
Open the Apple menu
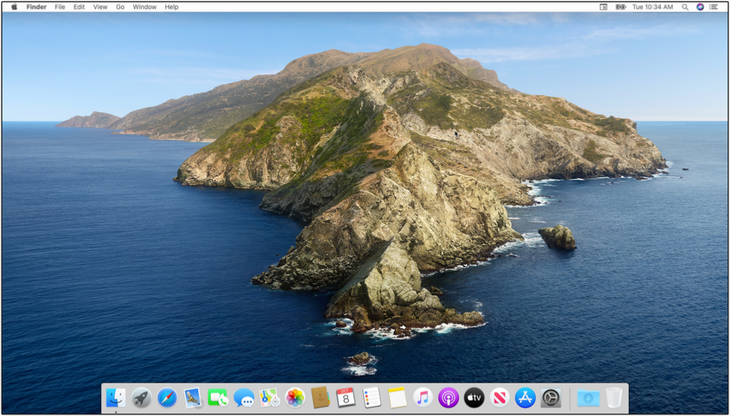14,7
